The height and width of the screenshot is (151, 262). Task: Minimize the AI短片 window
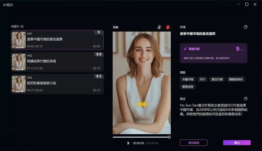[238, 4]
